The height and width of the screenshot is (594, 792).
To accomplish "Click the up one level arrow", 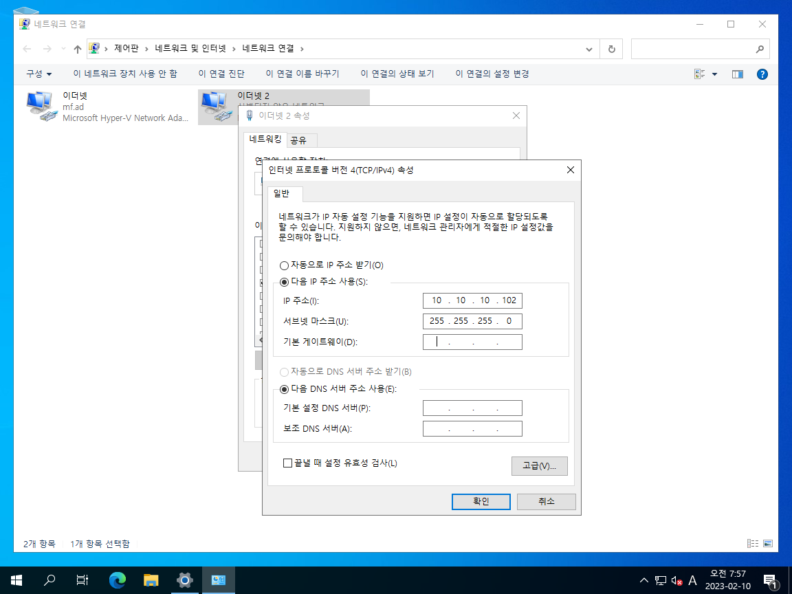I will pos(77,49).
